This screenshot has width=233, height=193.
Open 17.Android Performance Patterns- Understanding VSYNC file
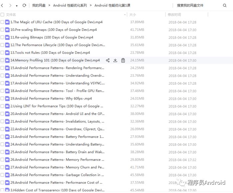point(58,83)
